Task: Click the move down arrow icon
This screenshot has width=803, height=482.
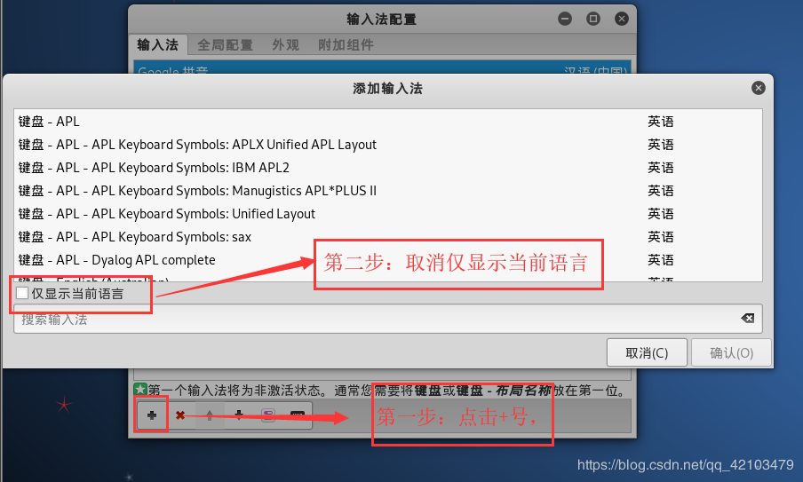Action: tap(239, 415)
